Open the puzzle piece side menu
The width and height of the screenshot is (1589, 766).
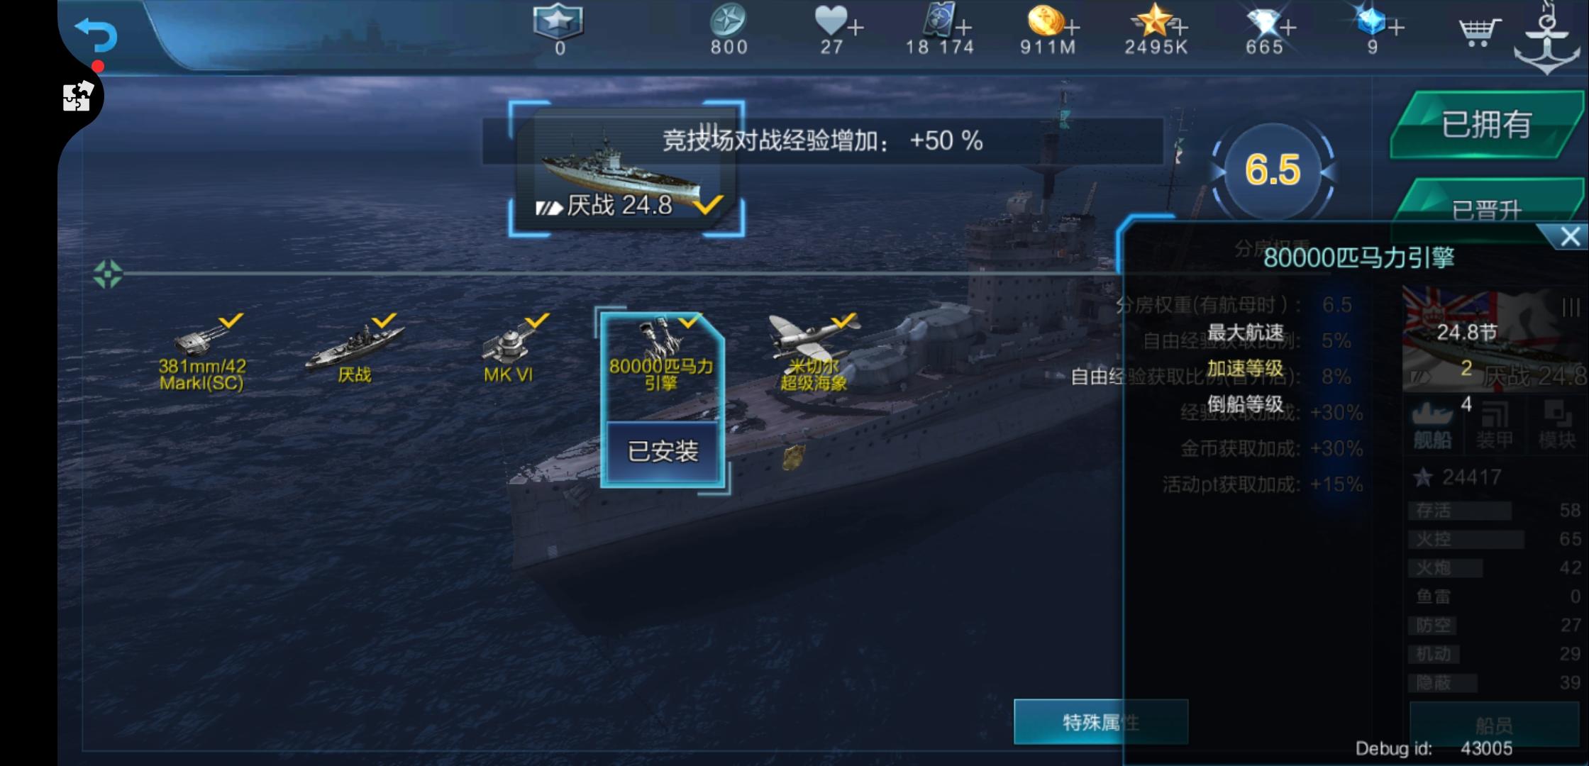point(77,96)
